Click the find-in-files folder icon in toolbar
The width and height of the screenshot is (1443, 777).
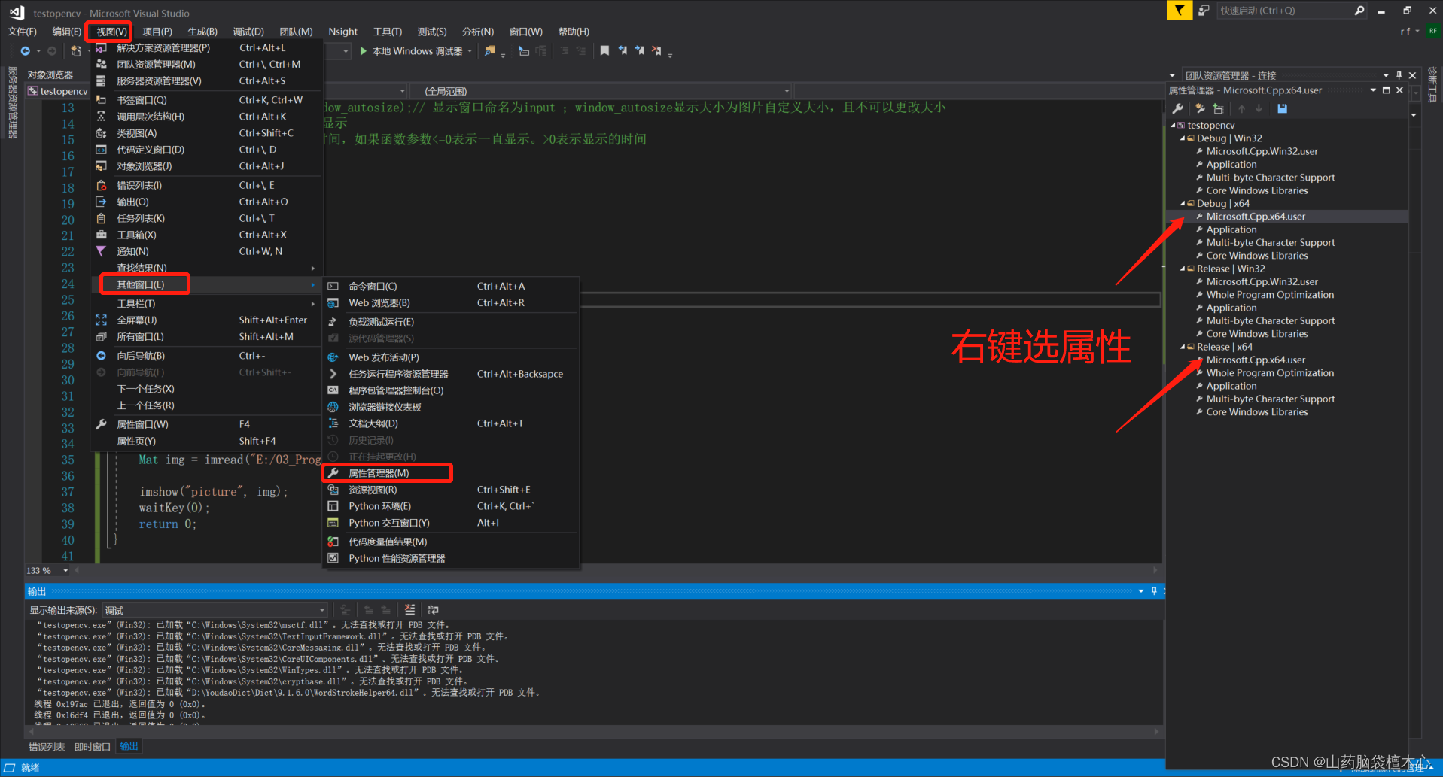490,50
